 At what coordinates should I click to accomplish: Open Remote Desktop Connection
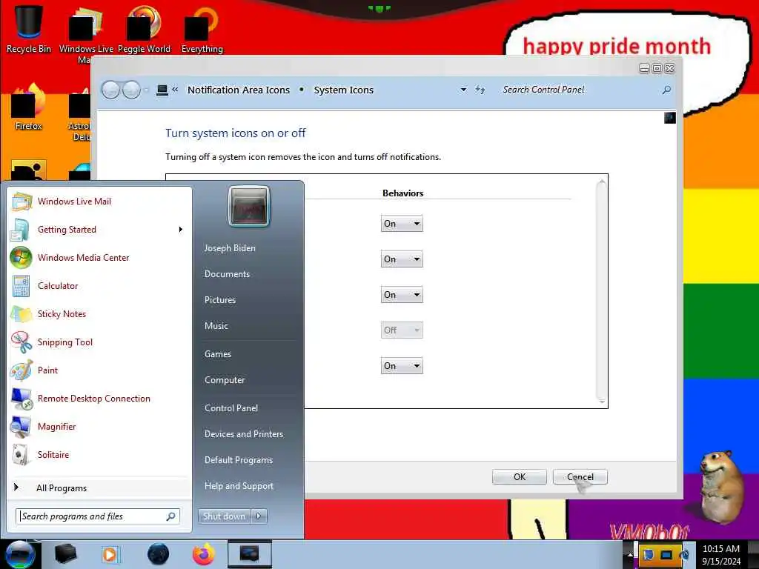(99, 398)
